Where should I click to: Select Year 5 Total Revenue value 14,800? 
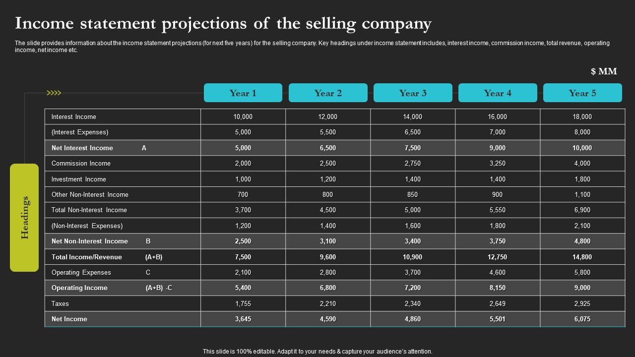pos(582,257)
